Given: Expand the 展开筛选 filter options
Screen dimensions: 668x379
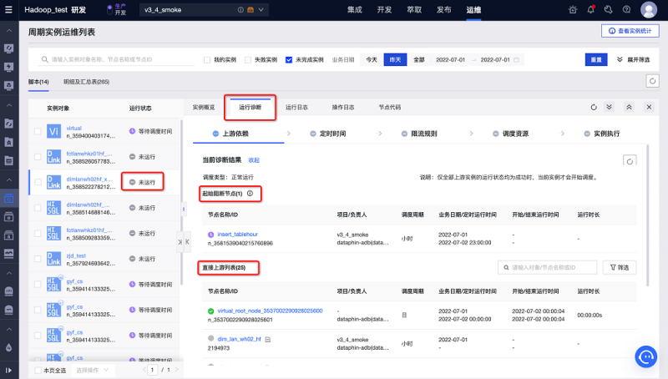Looking at the screenshot, I should (631, 60).
